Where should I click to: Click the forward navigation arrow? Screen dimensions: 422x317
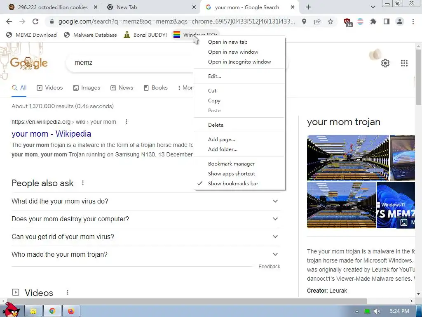(x=22, y=21)
